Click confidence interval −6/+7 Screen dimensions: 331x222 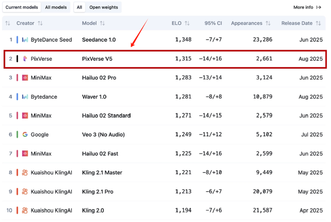point(214,192)
